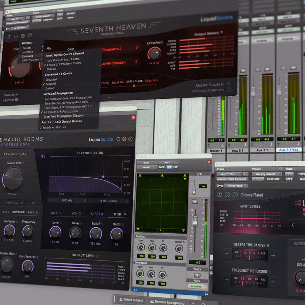Adjust EARLY / LATE balance slider handle

coord(134,85)
